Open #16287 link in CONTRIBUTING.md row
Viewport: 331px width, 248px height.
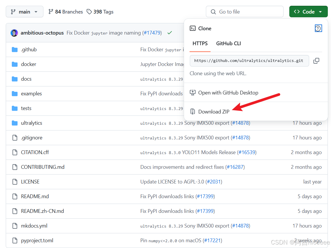click(x=235, y=167)
